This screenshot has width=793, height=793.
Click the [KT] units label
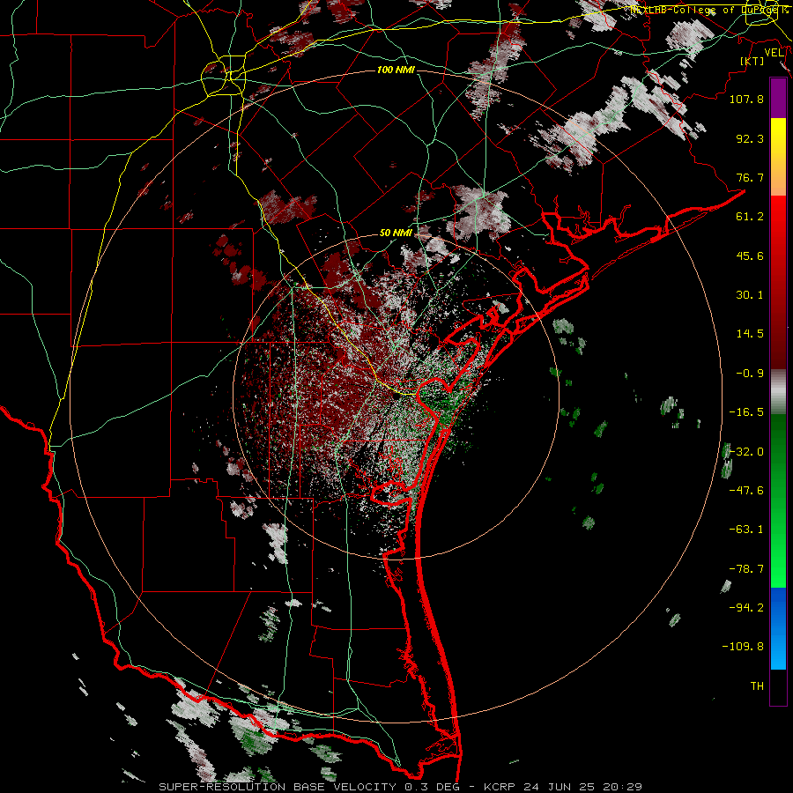pyautogui.click(x=752, y=61)
